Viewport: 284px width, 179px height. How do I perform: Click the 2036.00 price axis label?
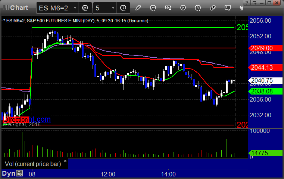[x=260, y=99]
